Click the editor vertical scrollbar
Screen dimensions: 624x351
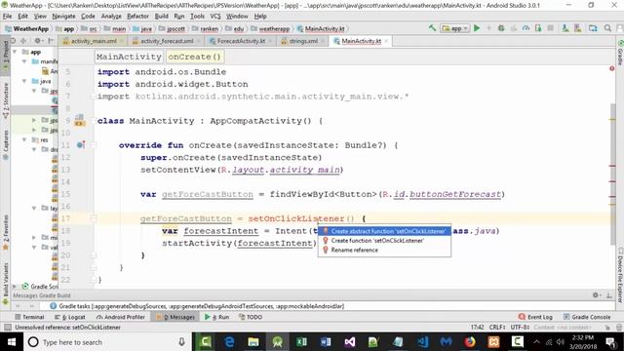pyautogui.click(x=612, y=175)
